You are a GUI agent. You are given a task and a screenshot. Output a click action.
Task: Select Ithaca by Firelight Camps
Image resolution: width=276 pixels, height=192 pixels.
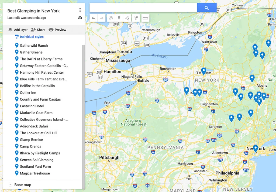[x=40, y=153]
